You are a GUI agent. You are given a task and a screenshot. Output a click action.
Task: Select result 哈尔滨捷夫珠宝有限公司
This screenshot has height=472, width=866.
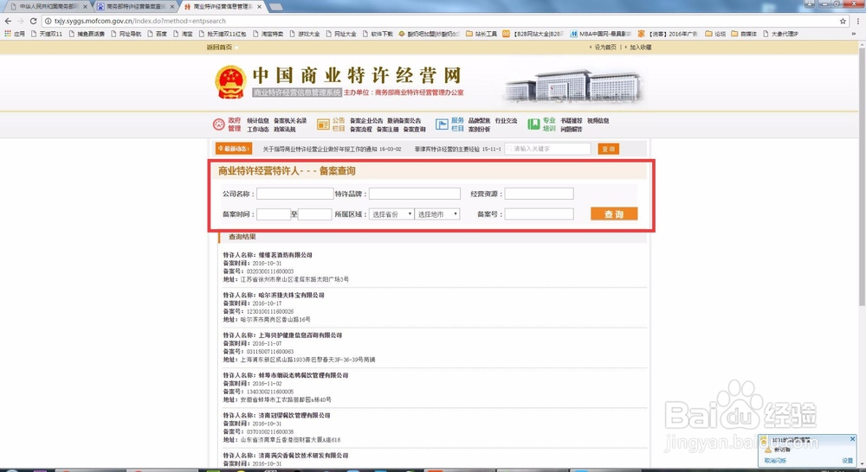tap(291, 295)
